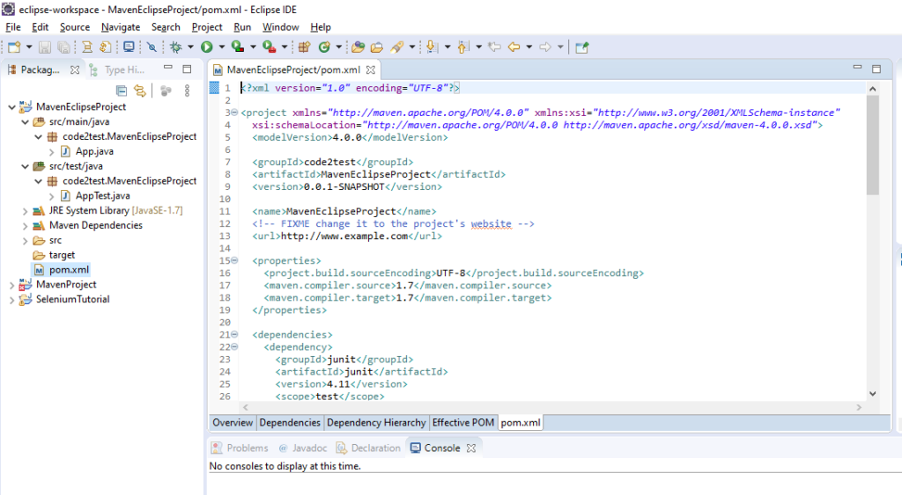Switch to the Overview editor tab
Viewport: 902px width, 495px height.
pos(233,423)
